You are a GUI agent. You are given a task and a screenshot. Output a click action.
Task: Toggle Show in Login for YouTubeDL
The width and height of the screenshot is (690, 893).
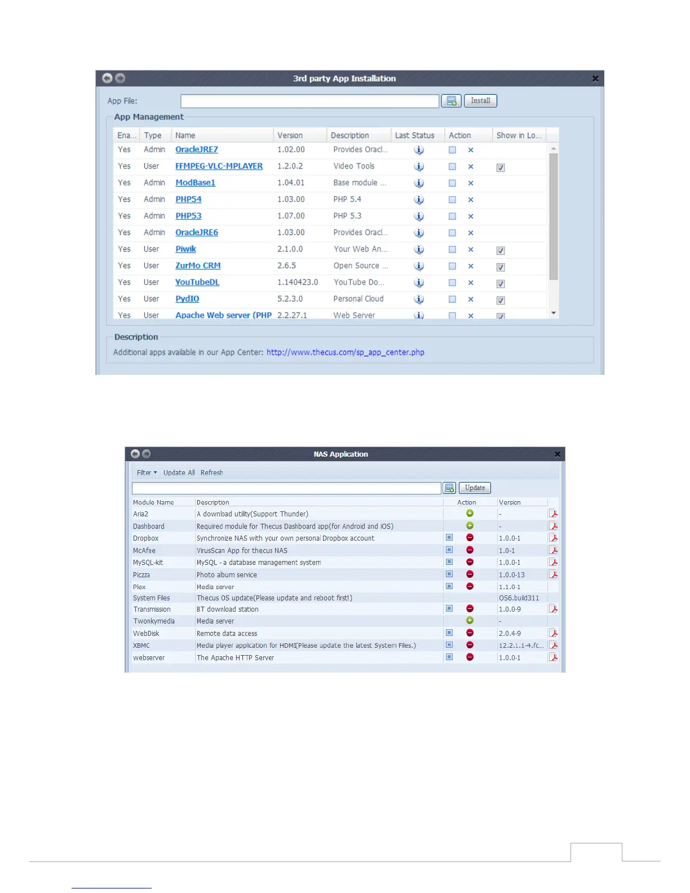tap(501, 284)
